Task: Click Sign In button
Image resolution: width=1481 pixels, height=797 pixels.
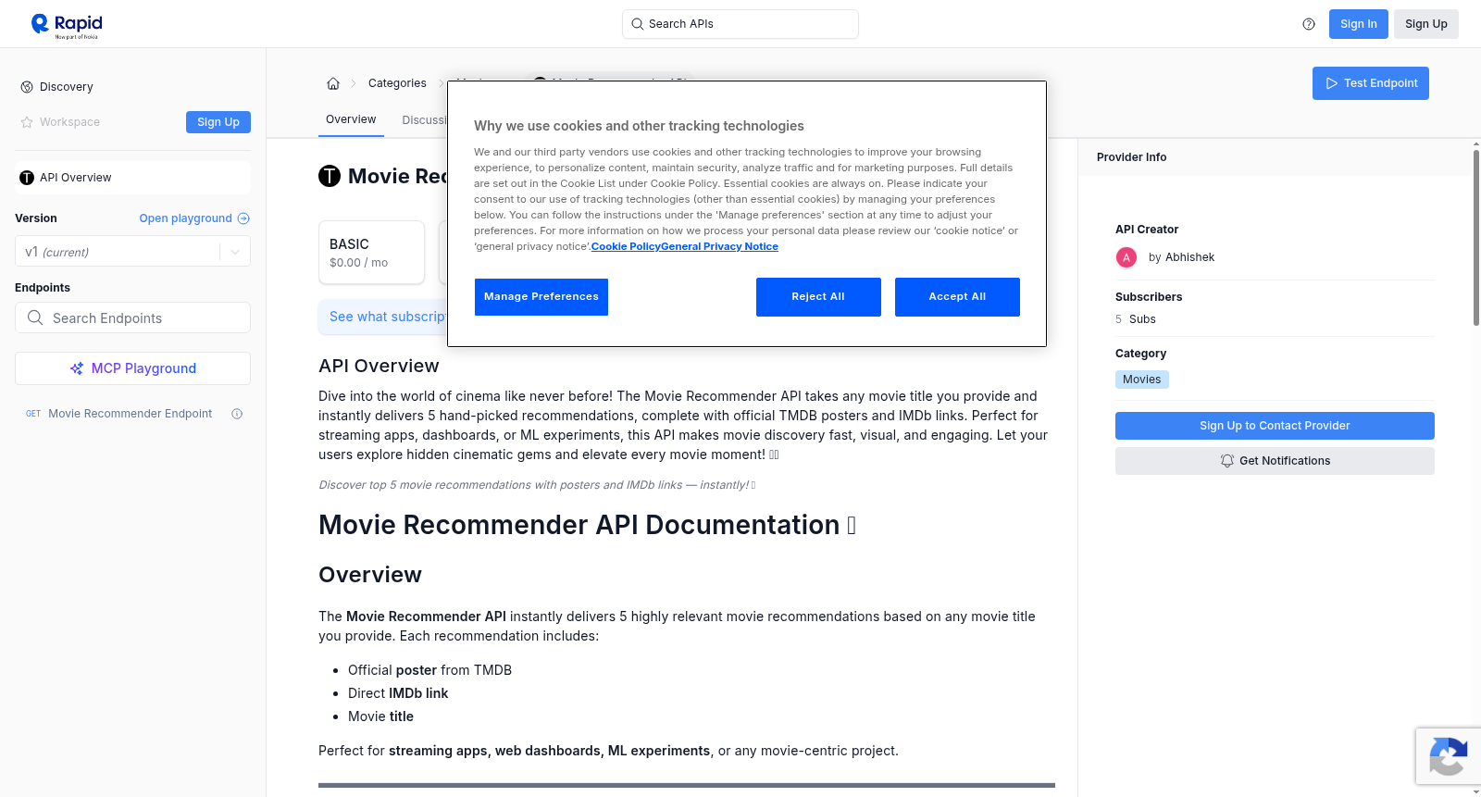Action: click(1358, 24)
